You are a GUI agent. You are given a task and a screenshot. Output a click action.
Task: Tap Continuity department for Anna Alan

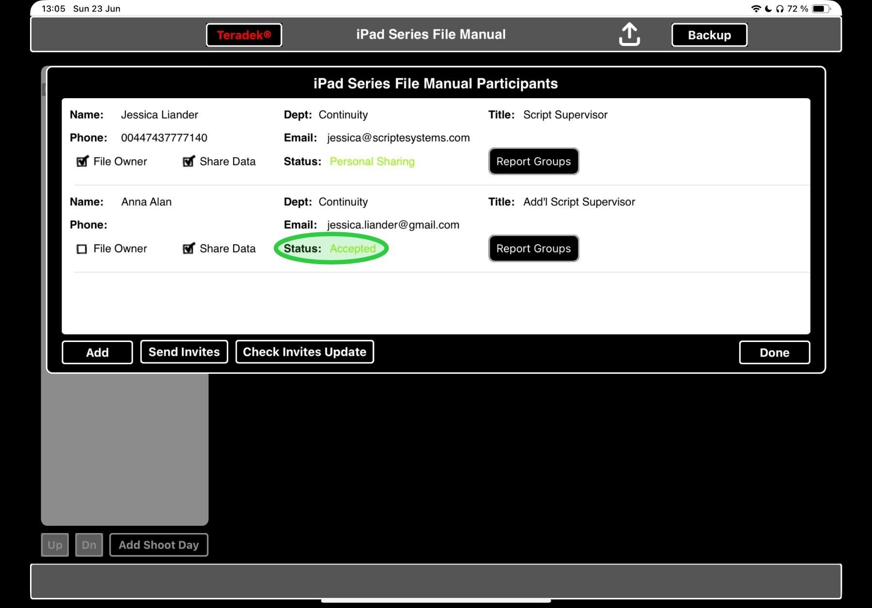click(343, 202)
